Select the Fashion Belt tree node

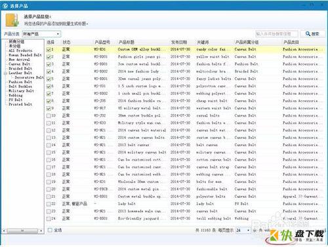tap(20, 82)
